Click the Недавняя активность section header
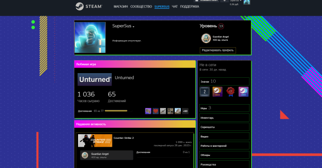 135,124
